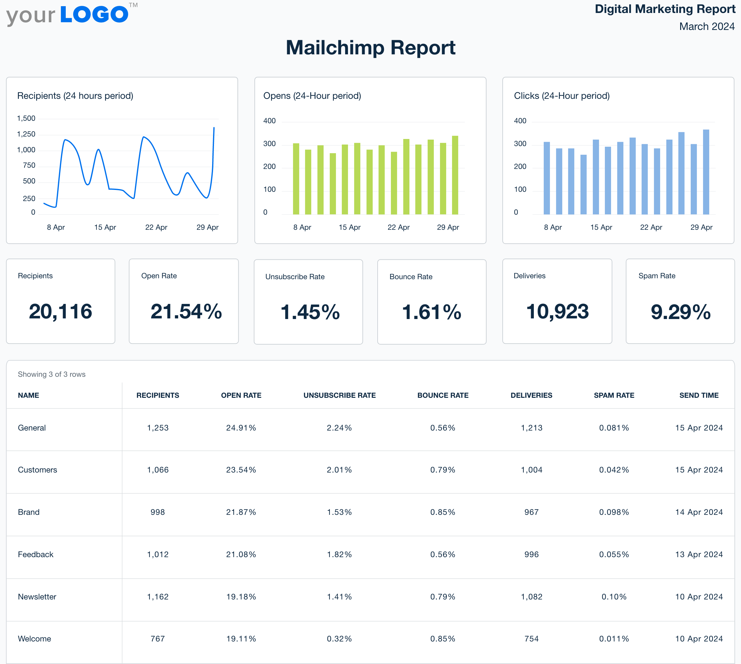Screen dimensions: 741x664
Task: Click the RECIPIENTS column header
Action: [x=157, y=395]
